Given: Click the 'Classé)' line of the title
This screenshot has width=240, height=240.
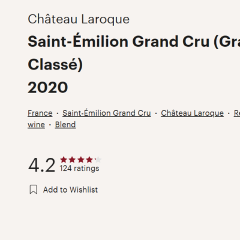Looking at the screenshot, I should (55, 65).
